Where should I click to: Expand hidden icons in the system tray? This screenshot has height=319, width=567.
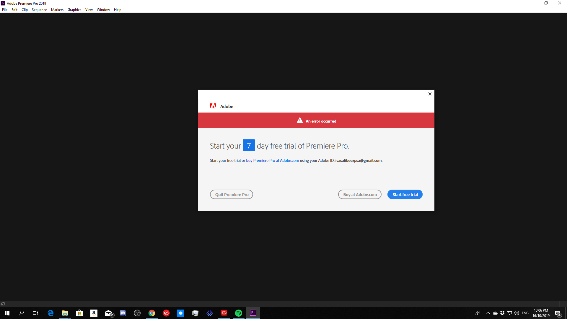click(x=488, y=313)
